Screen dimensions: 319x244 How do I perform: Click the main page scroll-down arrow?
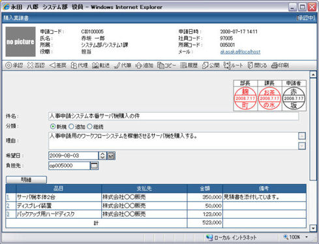[x=313, y=228]
